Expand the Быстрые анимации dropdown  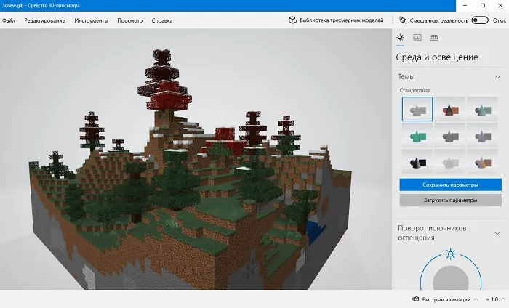pos(476,299)
